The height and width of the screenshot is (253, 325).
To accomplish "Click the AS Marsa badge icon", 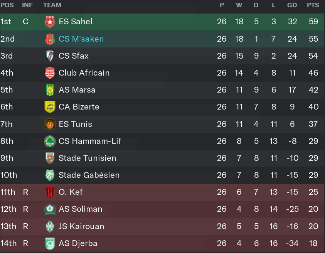I will click(x=50, y=90).
